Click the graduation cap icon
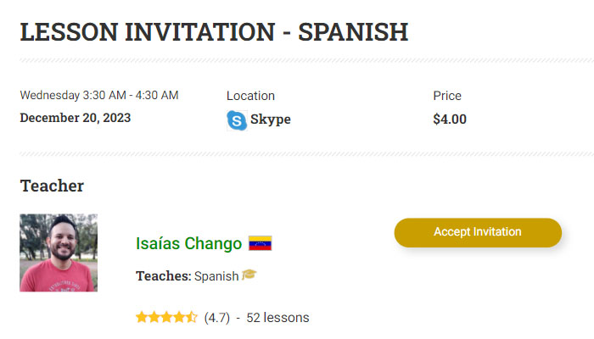 tap(249, 275)
